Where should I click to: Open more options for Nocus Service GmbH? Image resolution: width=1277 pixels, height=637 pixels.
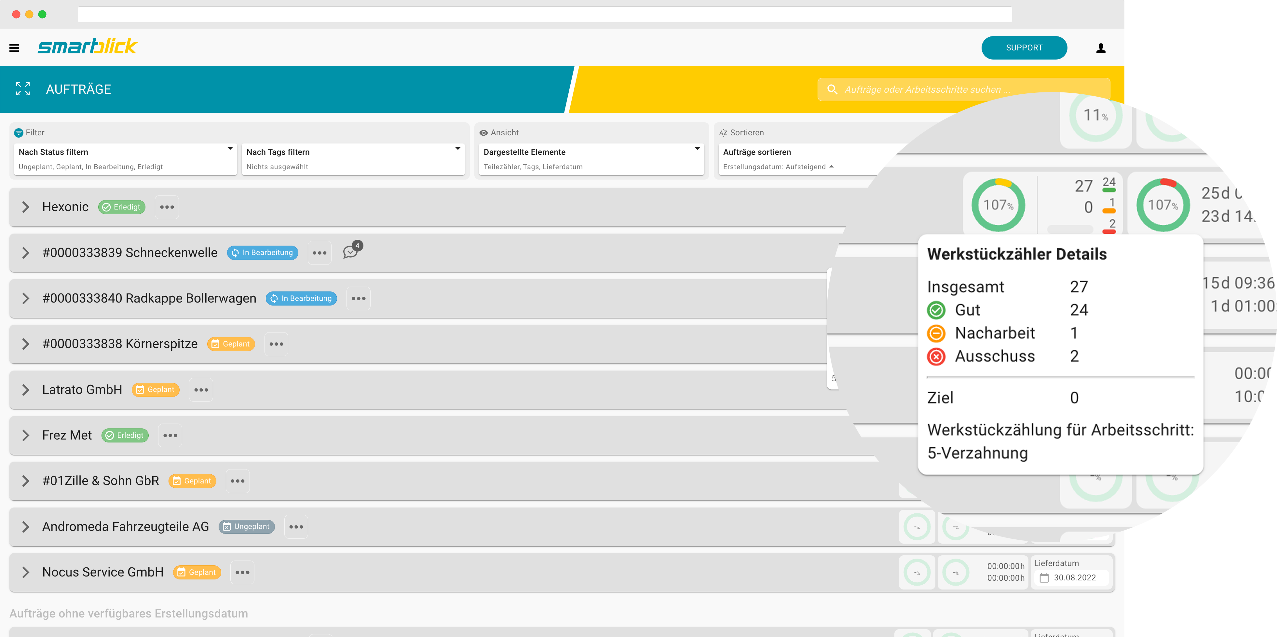coord(242,572)
